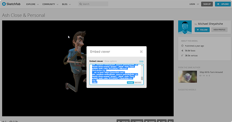Click the Michael Sheyahshe author name
The width and height of the screenshot is (232, 122).
210,24
